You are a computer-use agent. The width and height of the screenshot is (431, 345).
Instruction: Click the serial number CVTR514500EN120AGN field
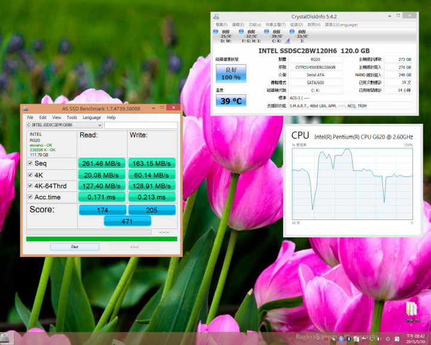pos(315,67)
